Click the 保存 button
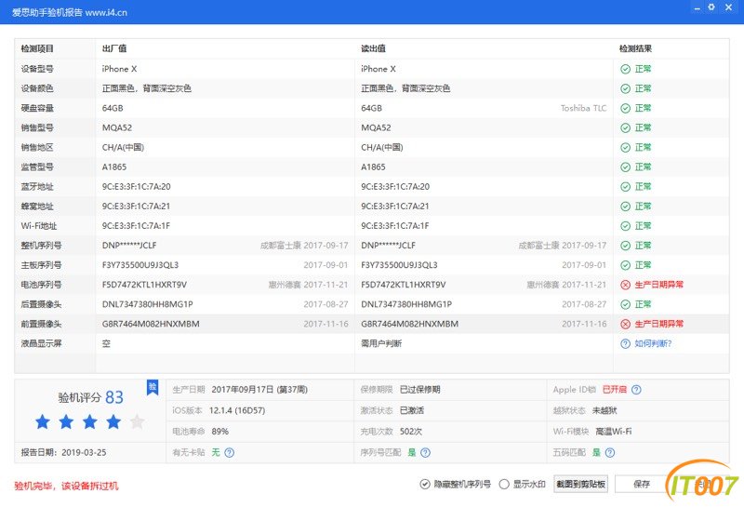Viewport: 744px width, 507px height. (642, 485)
